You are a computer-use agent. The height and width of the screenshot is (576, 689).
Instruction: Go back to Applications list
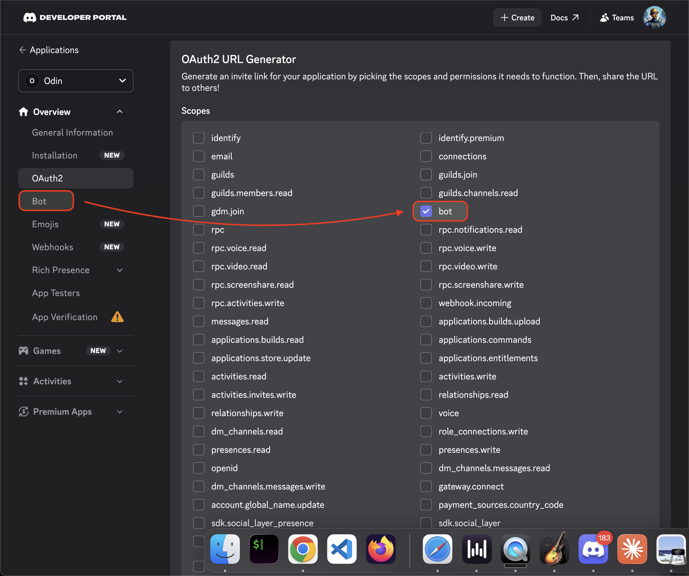49,50
